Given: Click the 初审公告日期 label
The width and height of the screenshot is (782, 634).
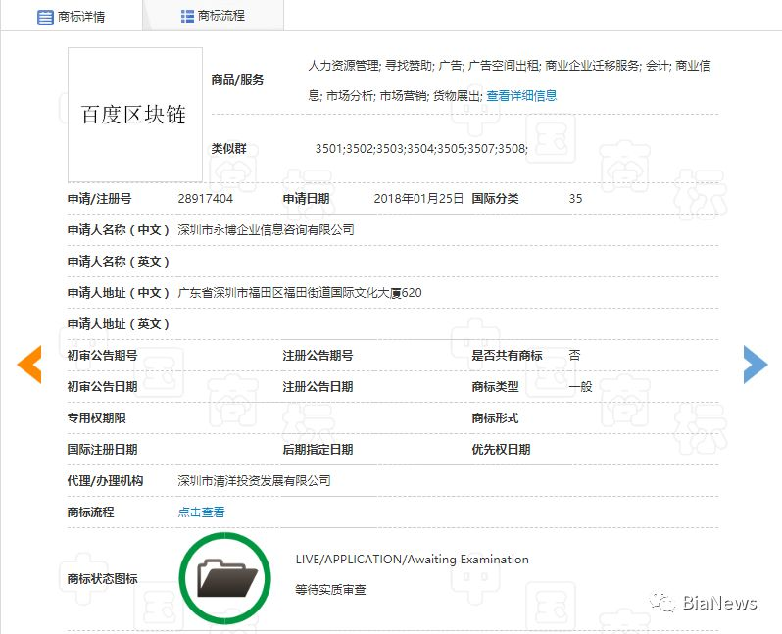Looking at the screenshot, I should click(102, 387).
